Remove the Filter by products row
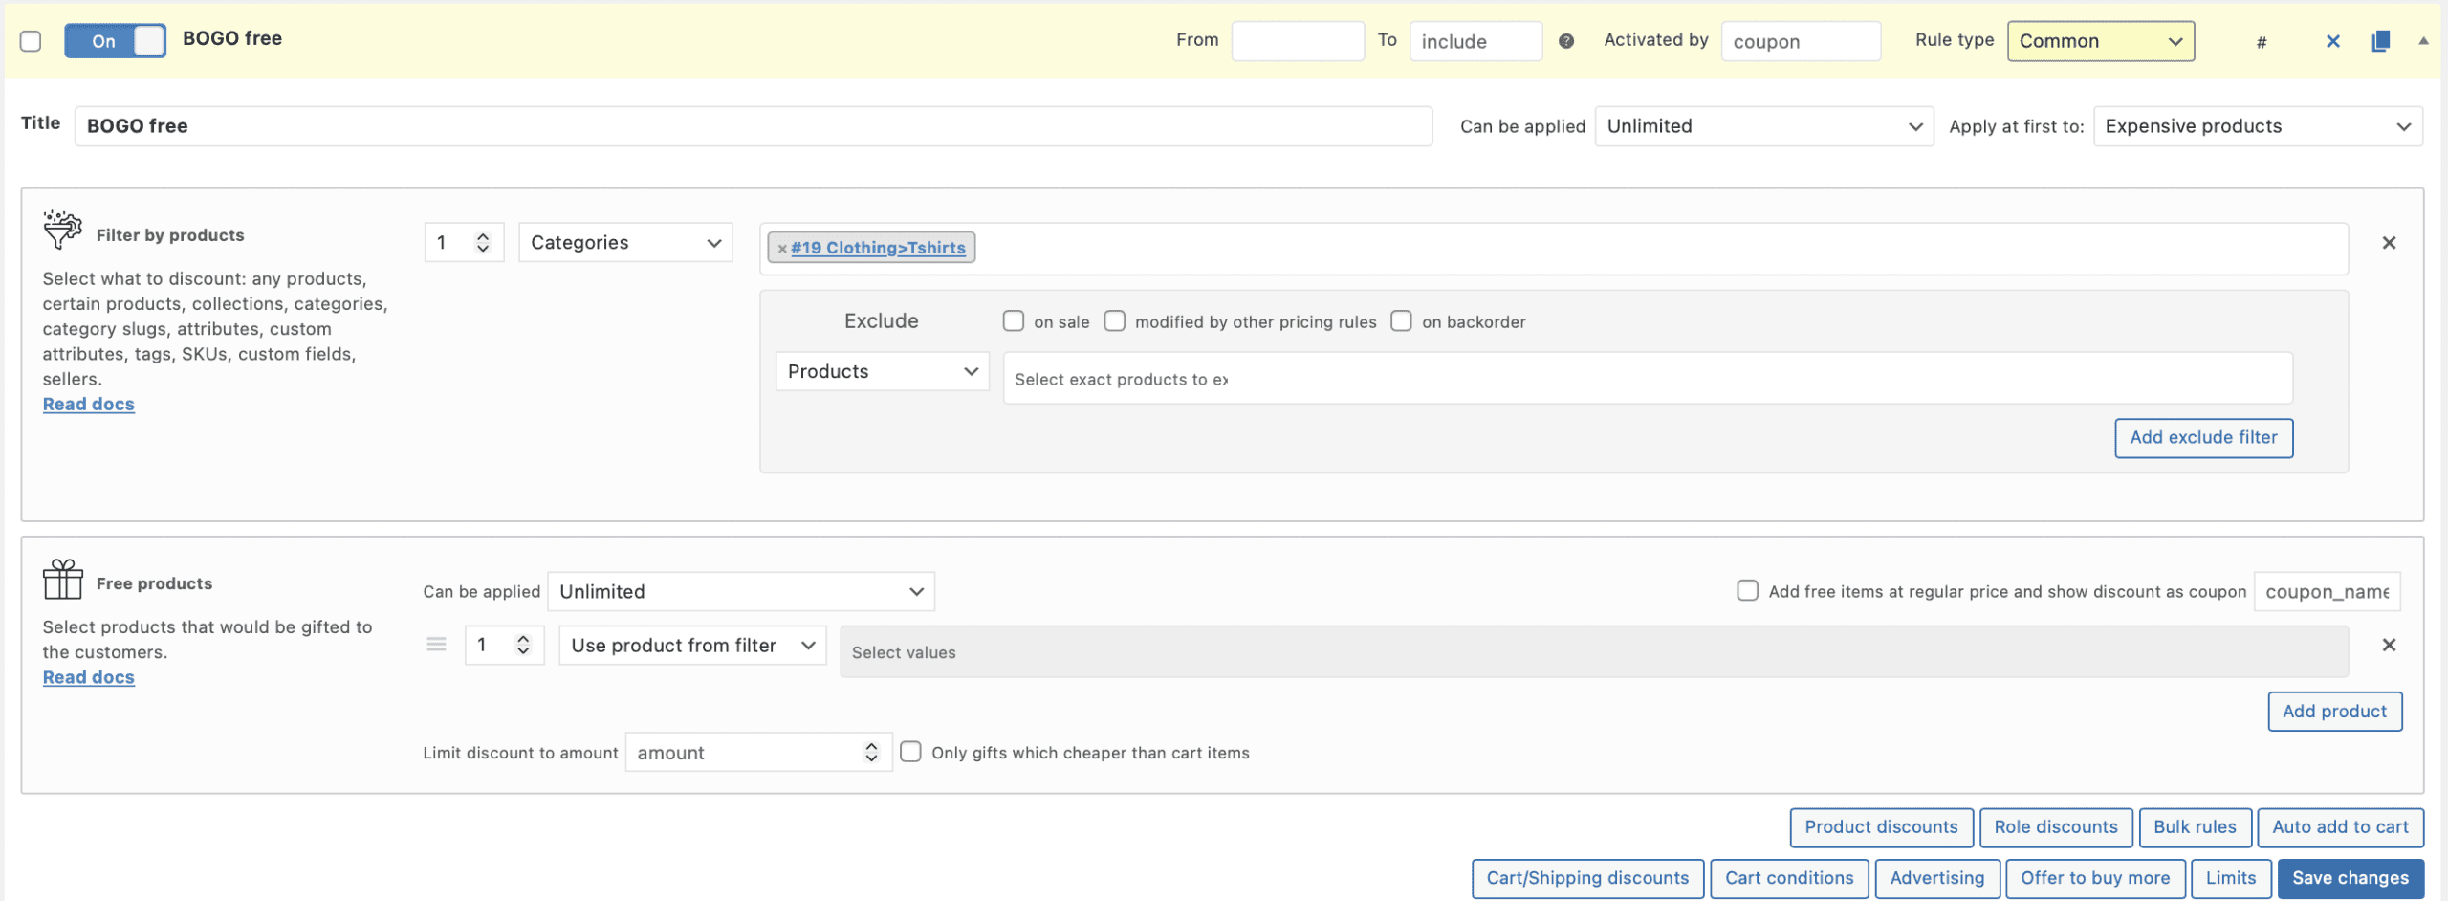This screenshot has height=901, width=2448. (x=2388, y=243)
